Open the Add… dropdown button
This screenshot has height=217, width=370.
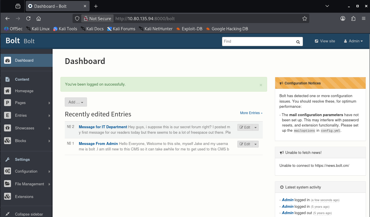click(76, 102)
